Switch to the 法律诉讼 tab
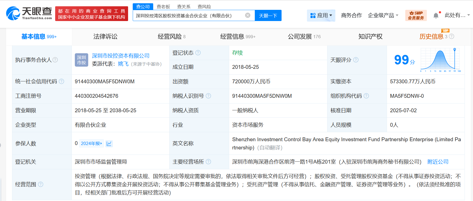Image resolution: width=473 pixels, height=201 pixels. click(x=105, y=37)
